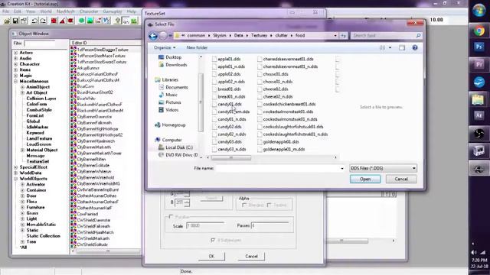
Task: Click the Scale value field
Action: [x=205, y=225]
